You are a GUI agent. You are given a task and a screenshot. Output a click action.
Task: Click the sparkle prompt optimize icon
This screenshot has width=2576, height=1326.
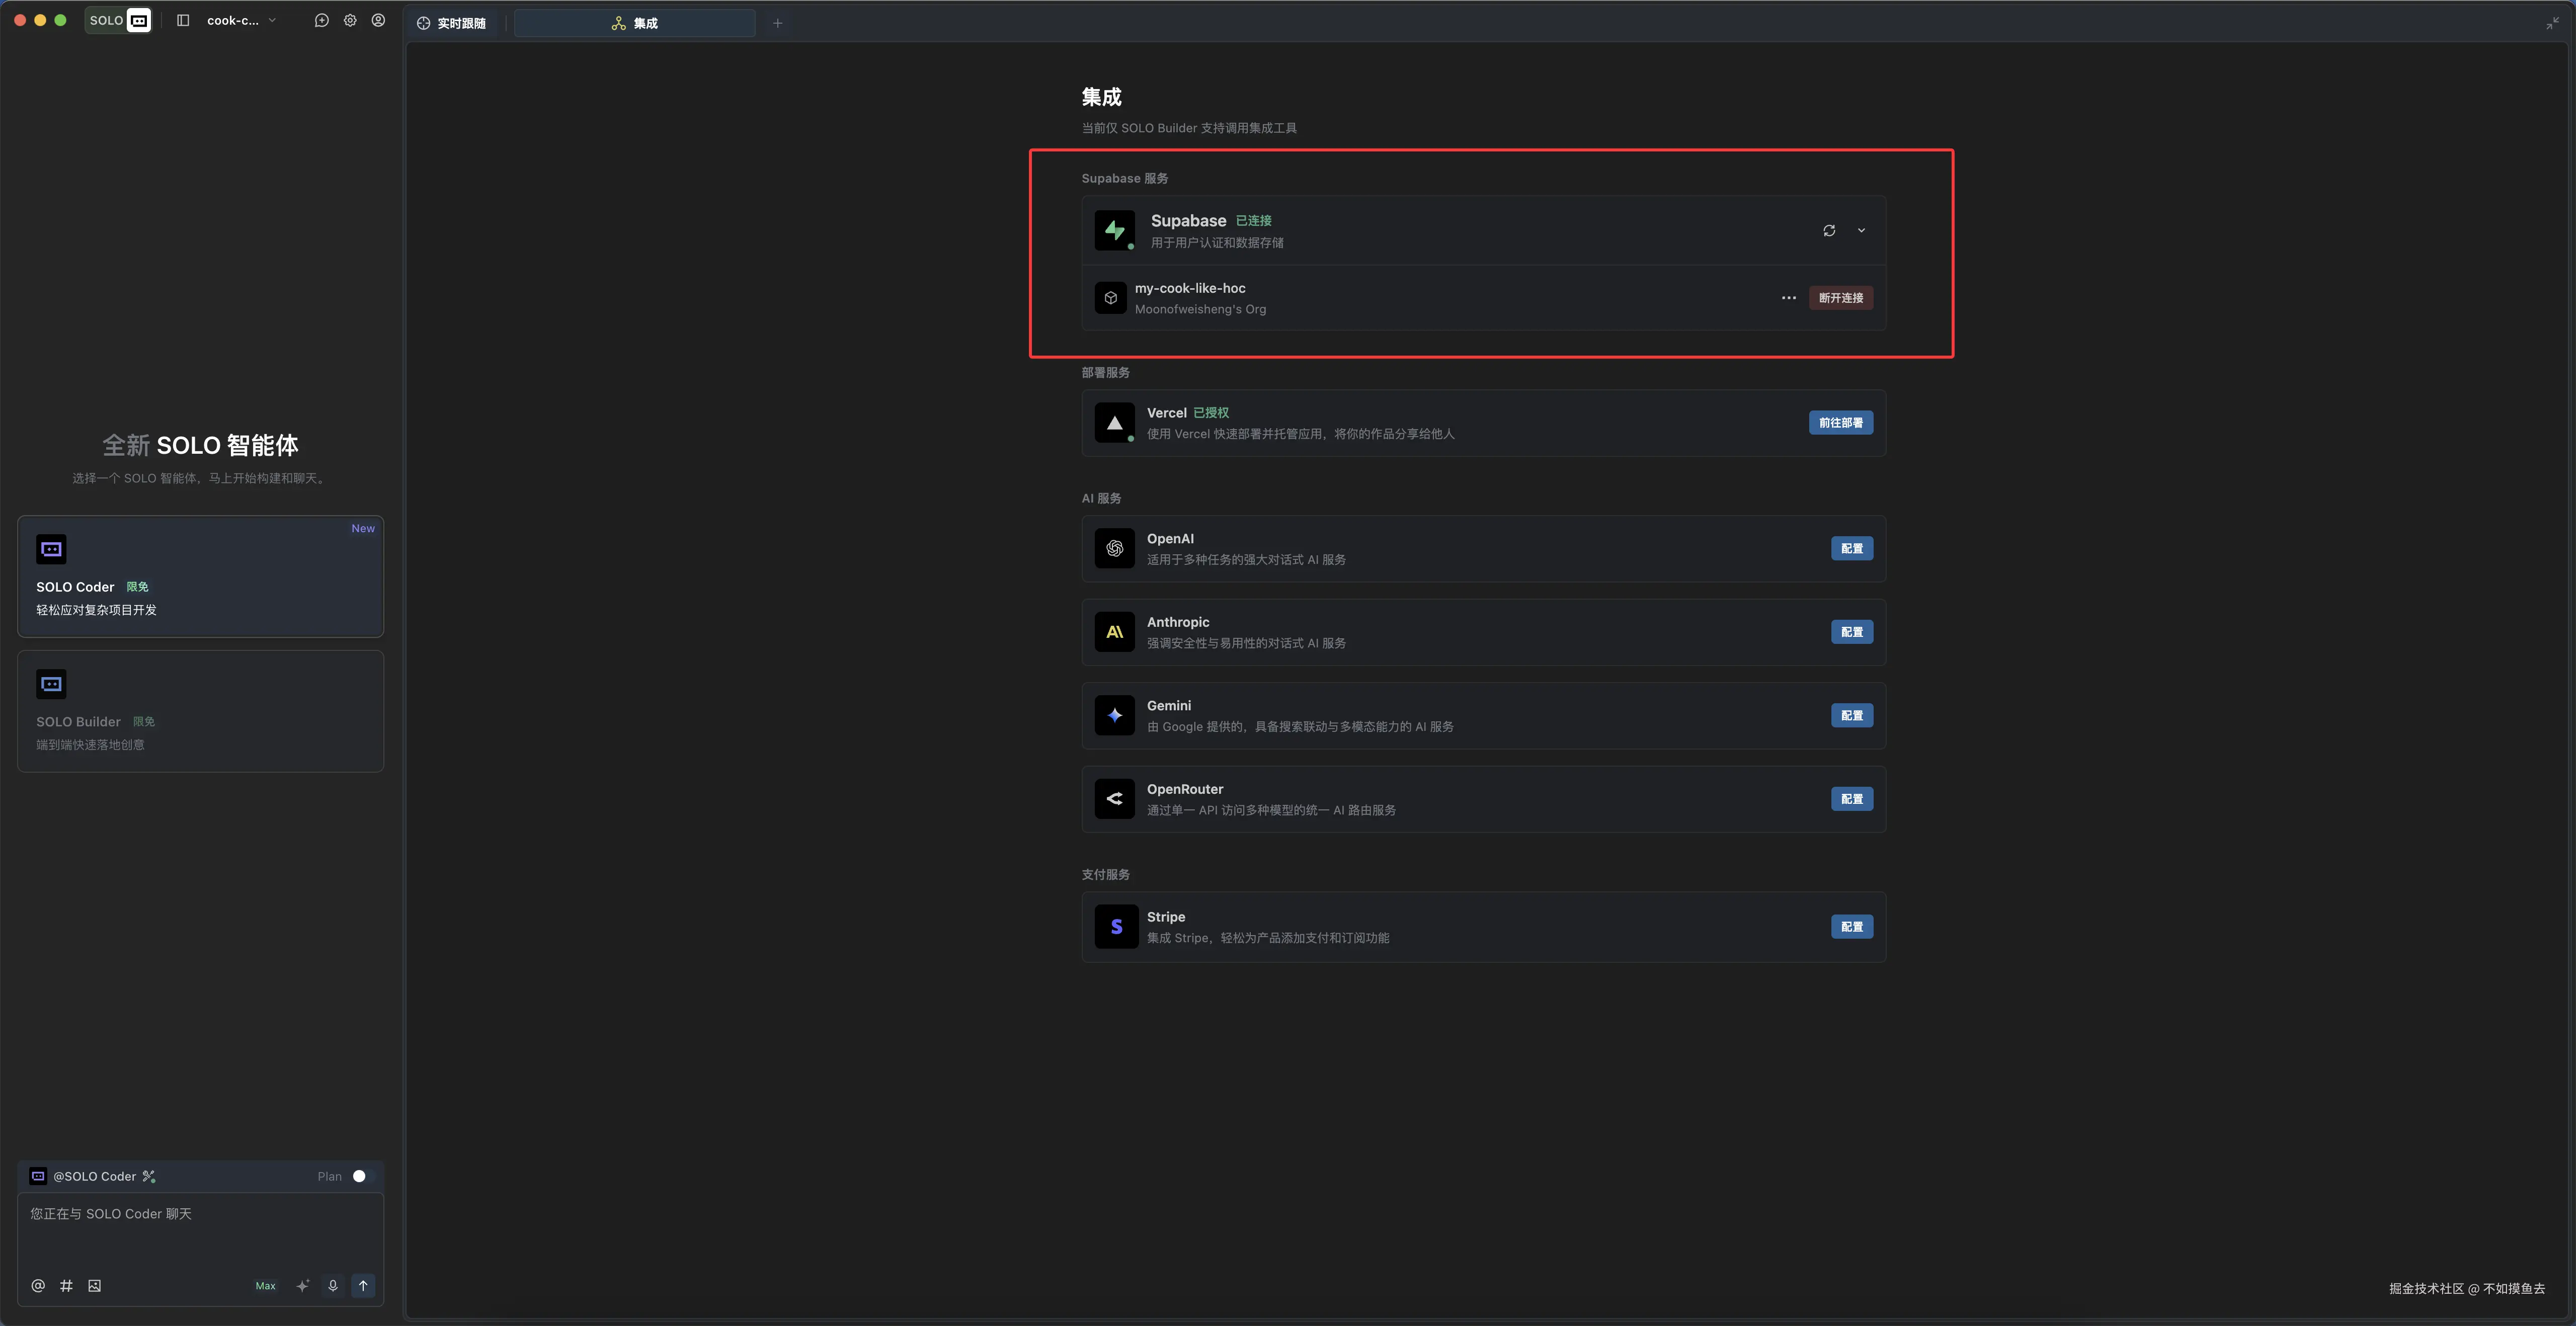point(302,1285)
